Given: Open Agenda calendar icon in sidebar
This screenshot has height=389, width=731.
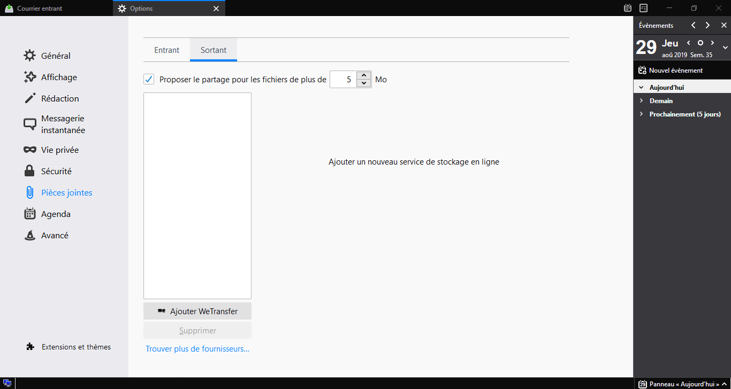Looking at the screenshot, I should (x=30, y=214).
